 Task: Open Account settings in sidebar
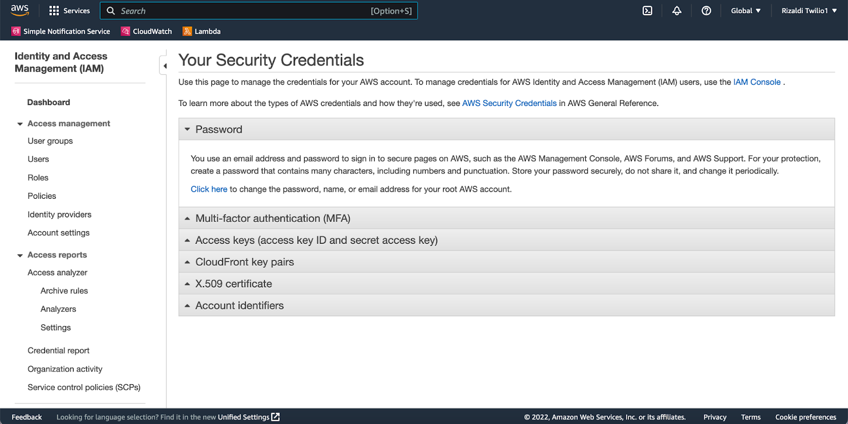coord(59,233)
